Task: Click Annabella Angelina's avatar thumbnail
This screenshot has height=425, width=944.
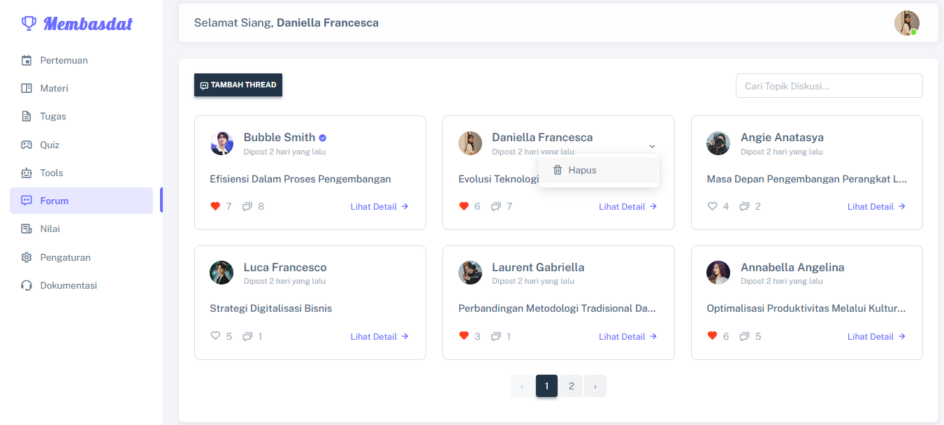Action: [x=718, y=273]
